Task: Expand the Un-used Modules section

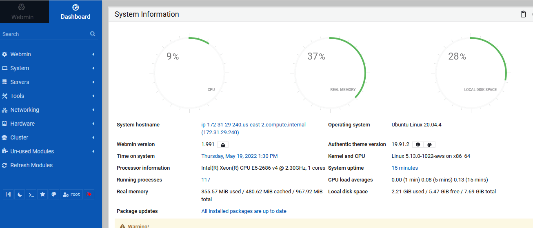Action: tap(32, 151)
